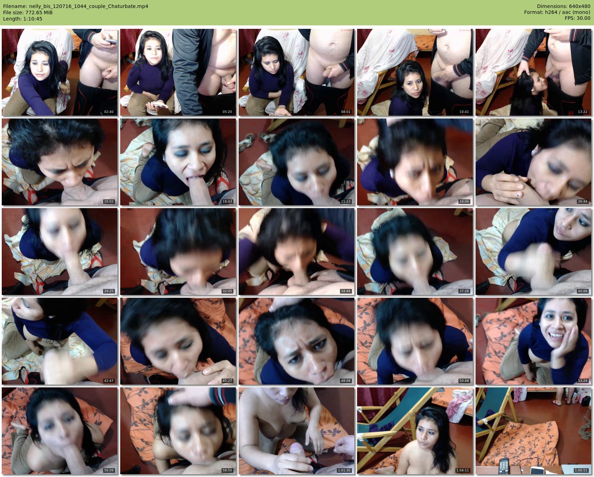Click the Dimensions 640x480 label

pyautogui.click(x=563, y=6)
